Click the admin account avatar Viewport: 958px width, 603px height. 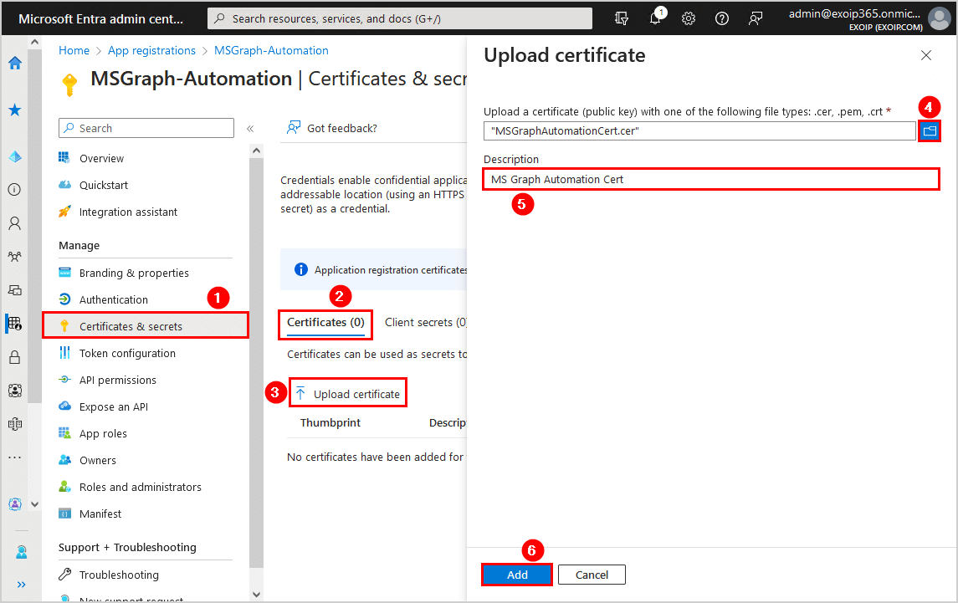[939, 18]
